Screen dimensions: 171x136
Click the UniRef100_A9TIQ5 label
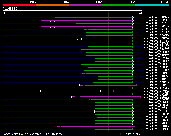157,70
